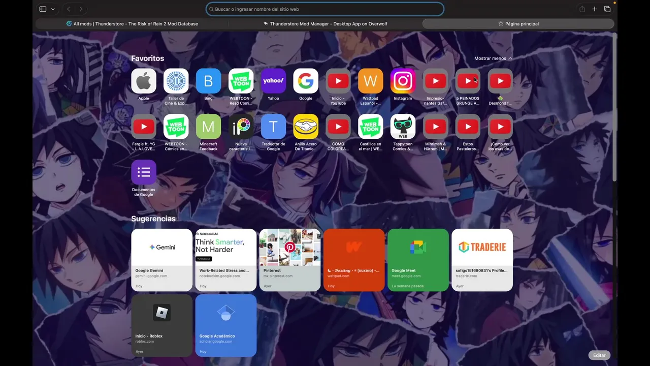Collapse favorites with Mostrar menos

[493, 58]
